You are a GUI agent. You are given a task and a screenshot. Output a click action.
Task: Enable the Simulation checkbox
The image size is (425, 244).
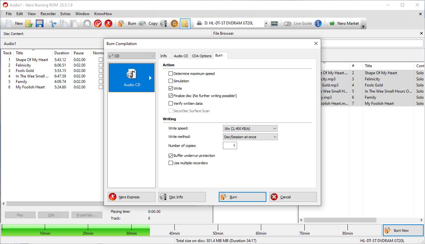pos(171,81)
